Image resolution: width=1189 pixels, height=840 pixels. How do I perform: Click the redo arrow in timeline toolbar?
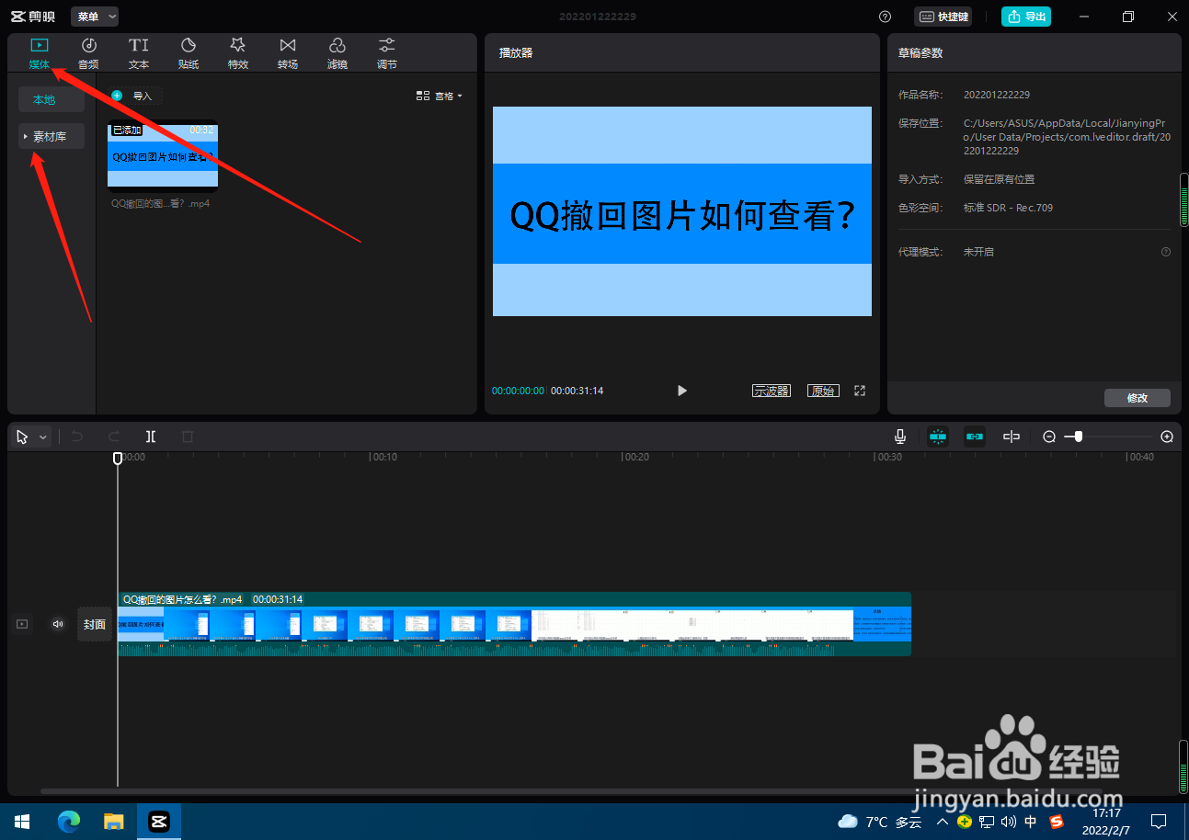click(114, 437)
